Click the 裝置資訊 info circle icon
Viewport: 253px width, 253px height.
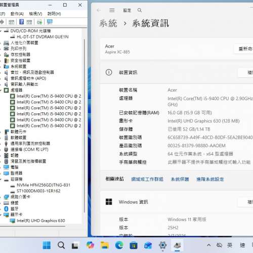pos(109,72)
